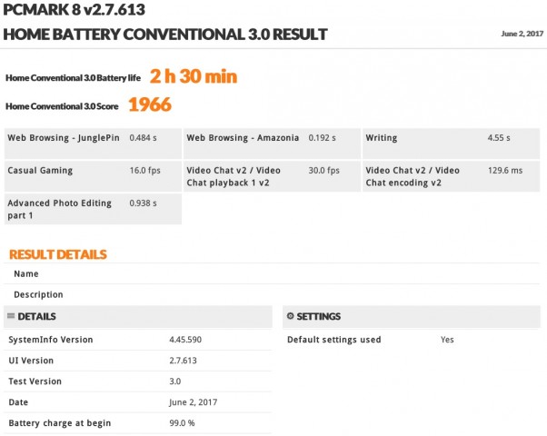Screen dimensions: 547x436
Task: Click the 1966 Home Conventional score
Action: pos(149,104)
